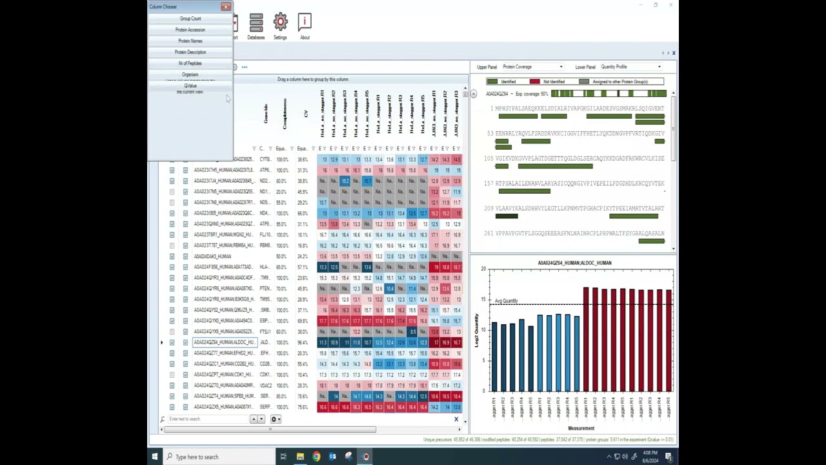
Task: Toggle the left checkbox in PTEN row
Action: [172, 289]
